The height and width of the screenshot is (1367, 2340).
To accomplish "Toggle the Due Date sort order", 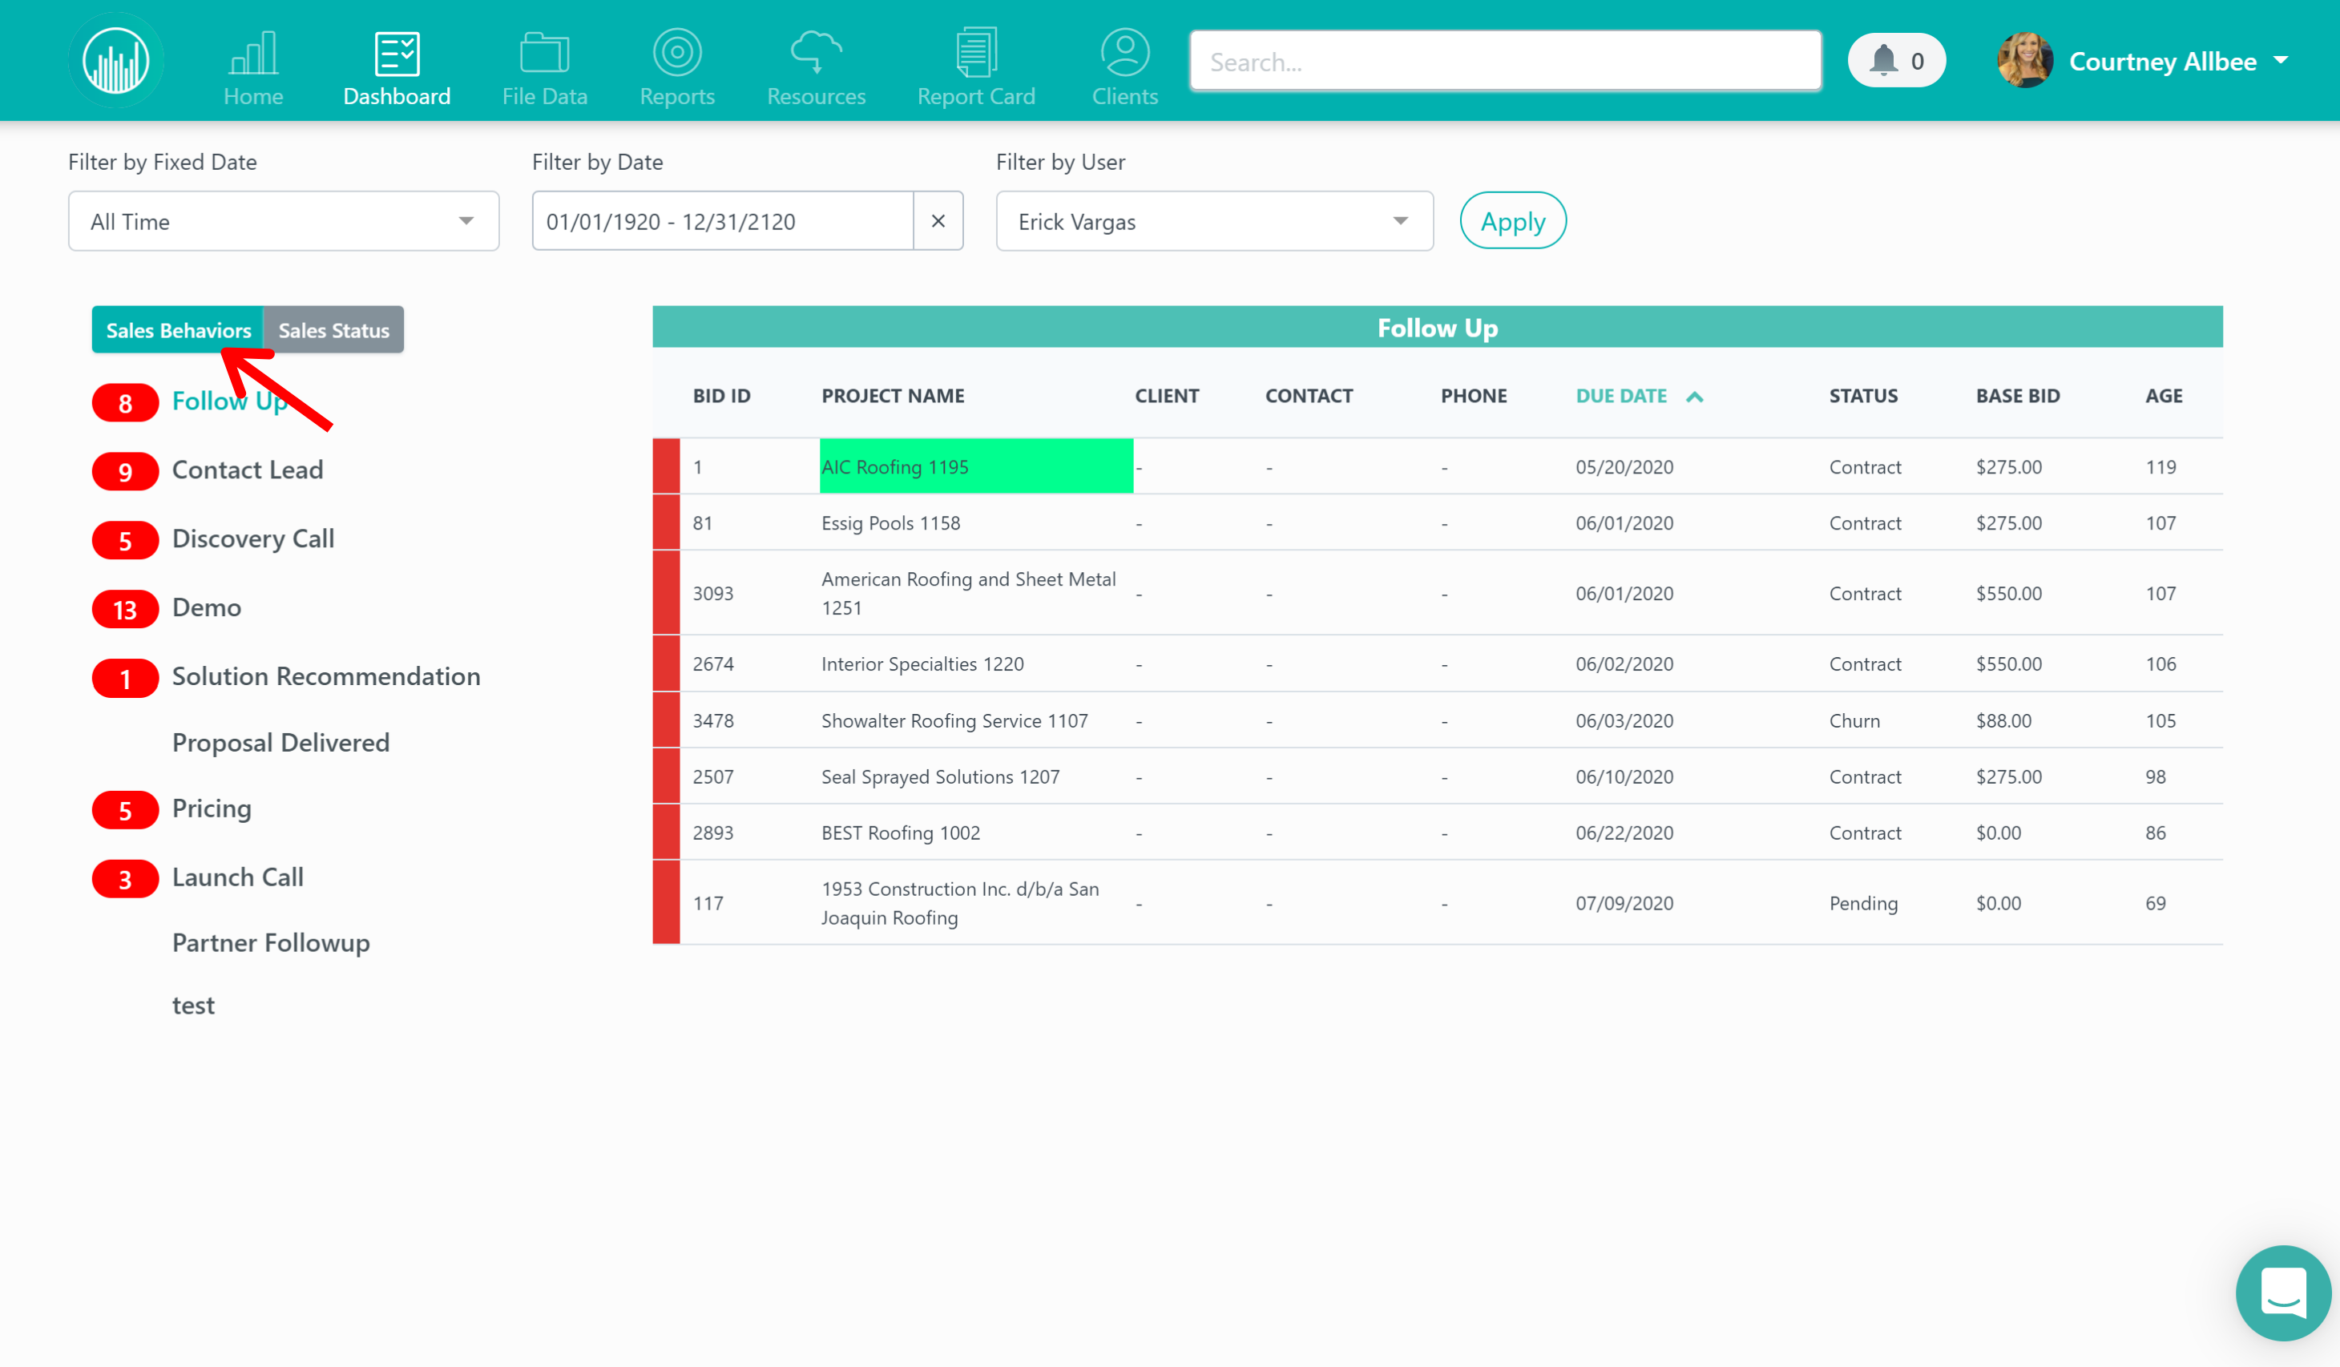I will (1639, 396).
